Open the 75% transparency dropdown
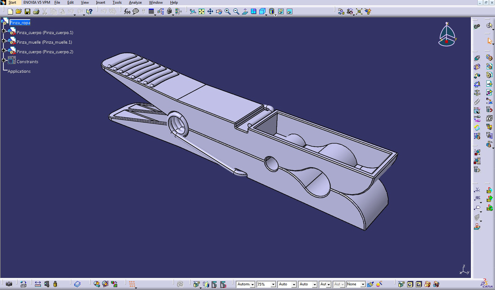 (x=273, y=285)
